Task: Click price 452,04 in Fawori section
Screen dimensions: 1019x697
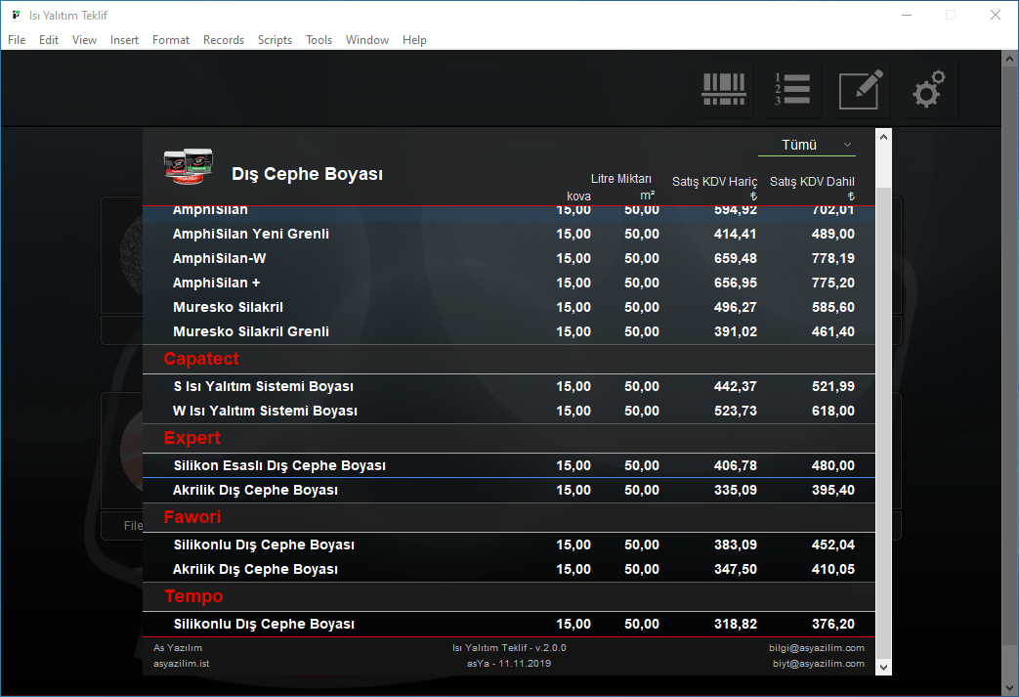Action: (832, 545)
